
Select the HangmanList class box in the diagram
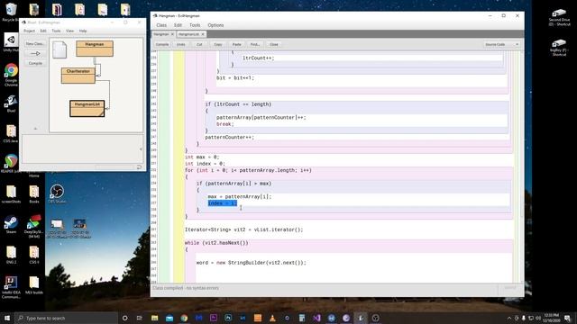[87, 108]
